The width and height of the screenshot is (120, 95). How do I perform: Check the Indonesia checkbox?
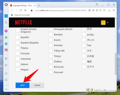(17, 59)
